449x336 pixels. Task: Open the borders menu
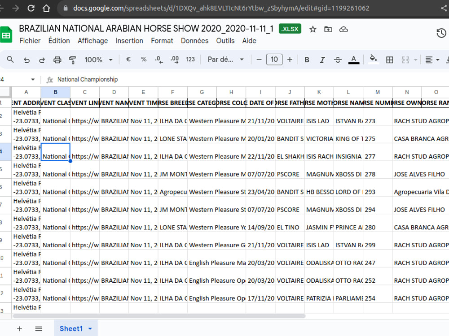click(389, 60)
